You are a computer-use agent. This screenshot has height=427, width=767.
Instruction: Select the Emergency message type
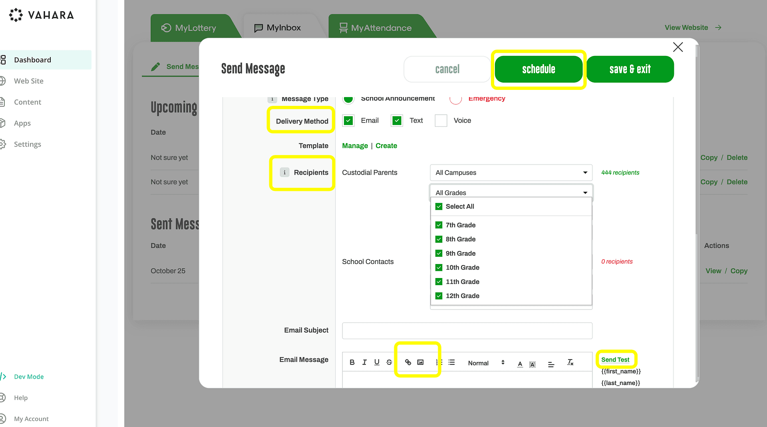[455, 99]
